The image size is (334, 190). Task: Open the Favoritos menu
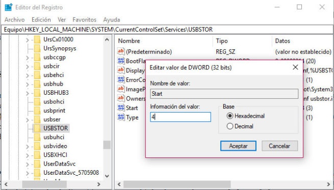[x=84, y=19]
